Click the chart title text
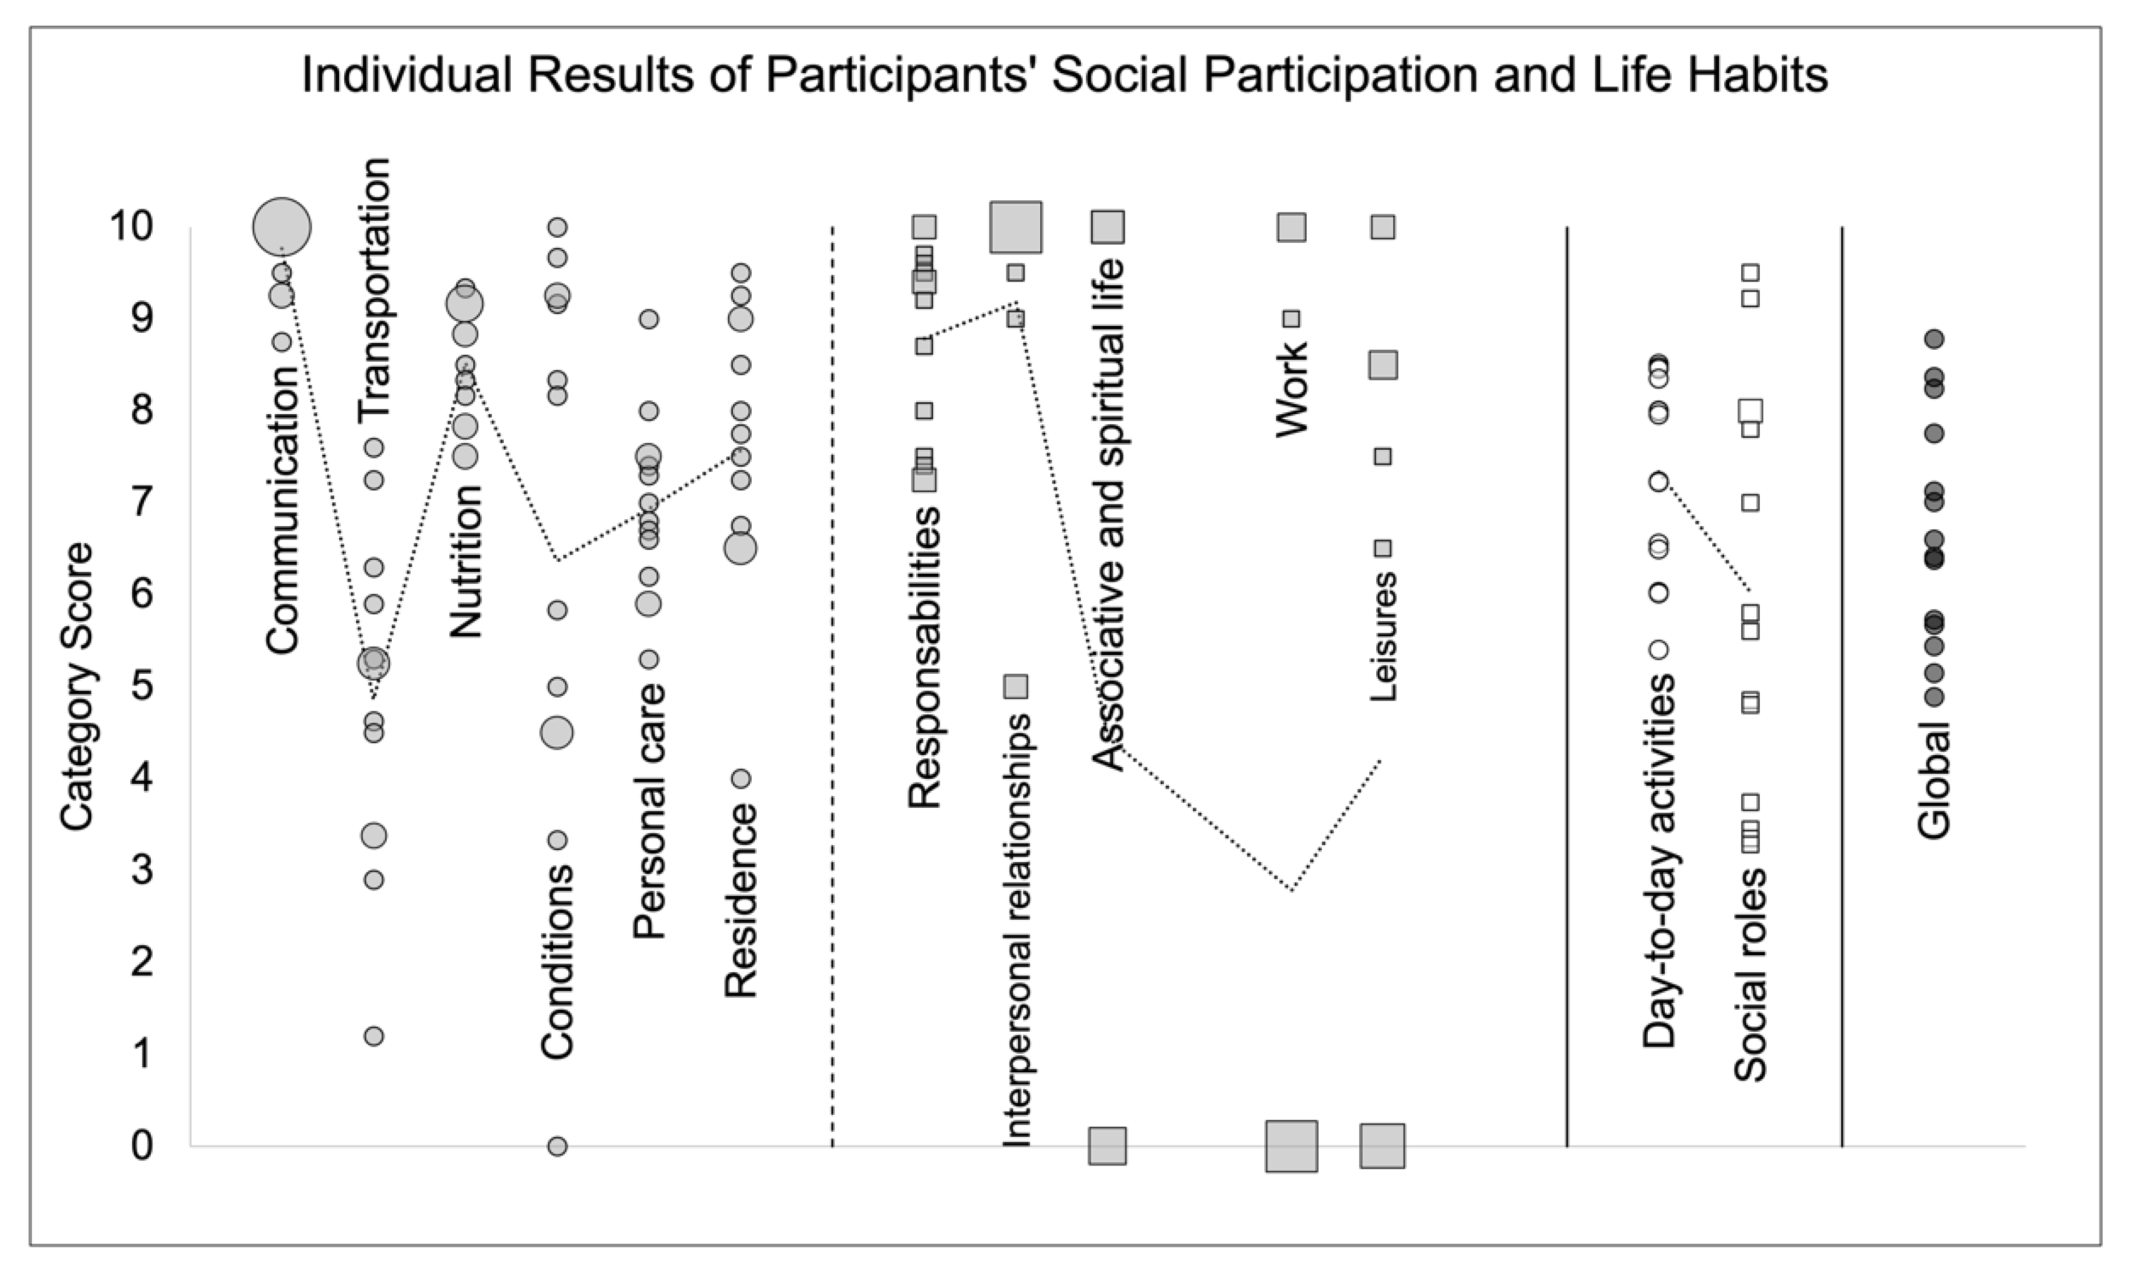This screenshot has height=1270, width=2131. [1065, 75]
